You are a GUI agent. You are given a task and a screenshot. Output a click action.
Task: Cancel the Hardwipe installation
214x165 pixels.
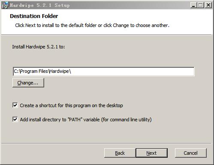click(191, 153)
